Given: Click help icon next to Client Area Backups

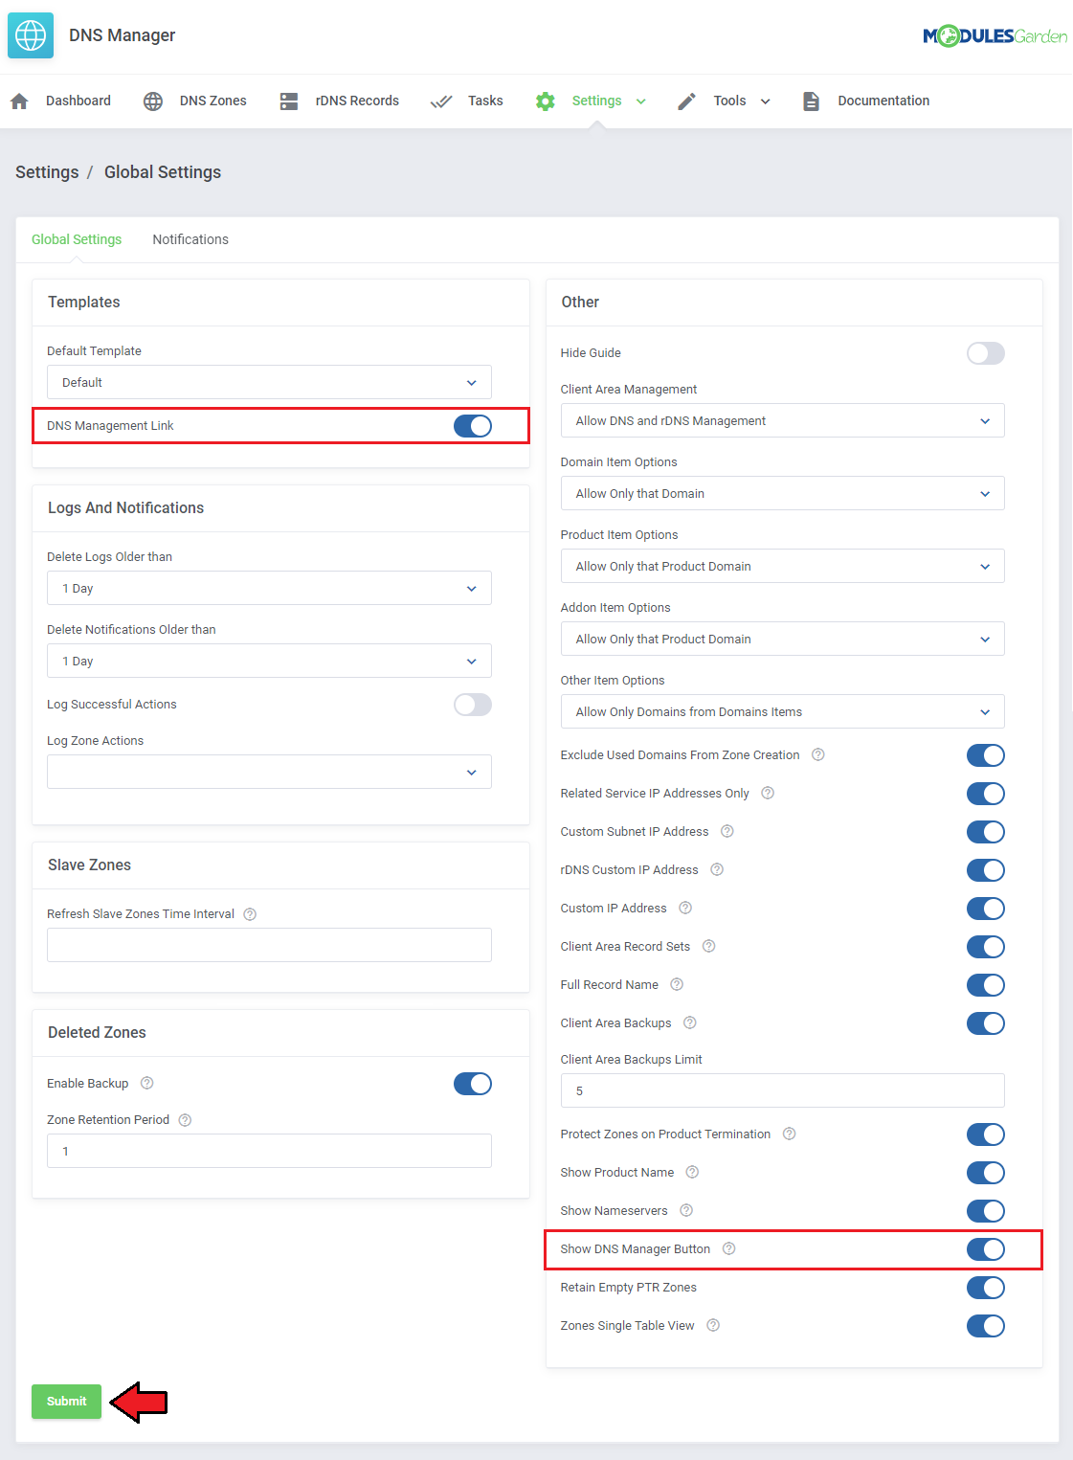Looking at the screenshot, I should [690, 1022].
